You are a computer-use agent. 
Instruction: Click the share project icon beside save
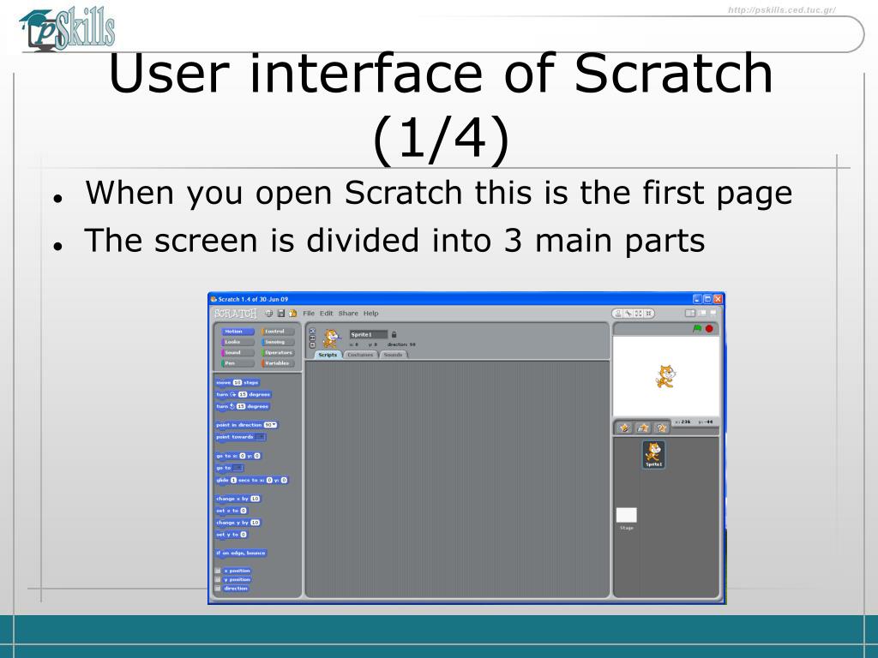(293, 314)
